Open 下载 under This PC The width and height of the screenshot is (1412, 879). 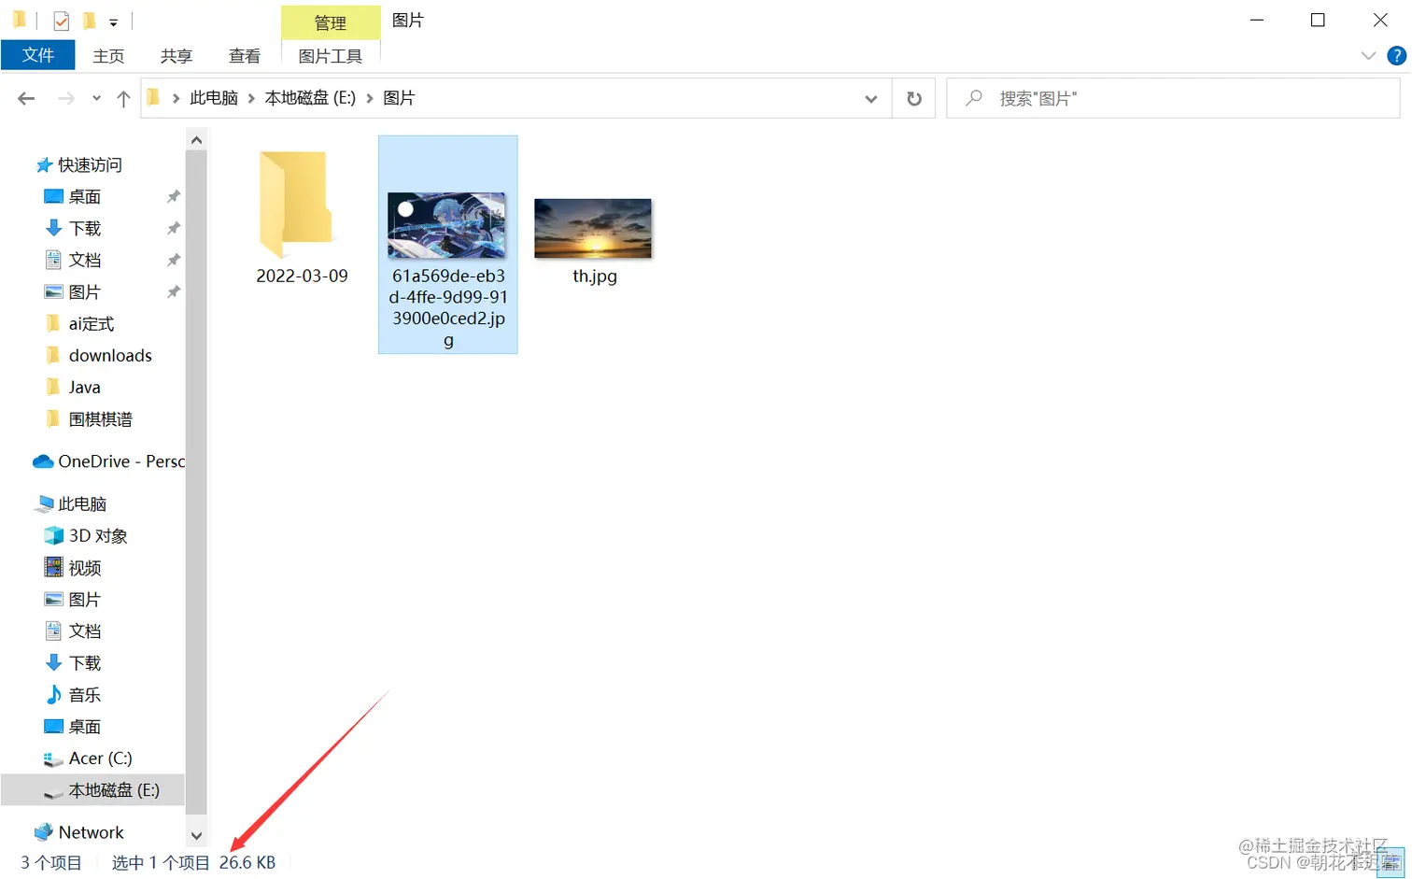click(x=84, y=663)
